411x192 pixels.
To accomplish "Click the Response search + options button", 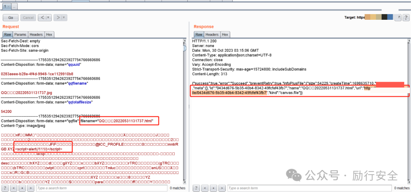I will [x=214, y=188].
